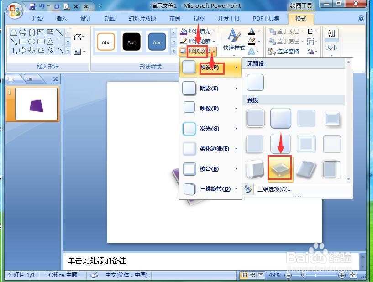Expand the shapes gallery more arrow
Image resolution: width=373 pixels, height=282 pixels.
(68, 50)
